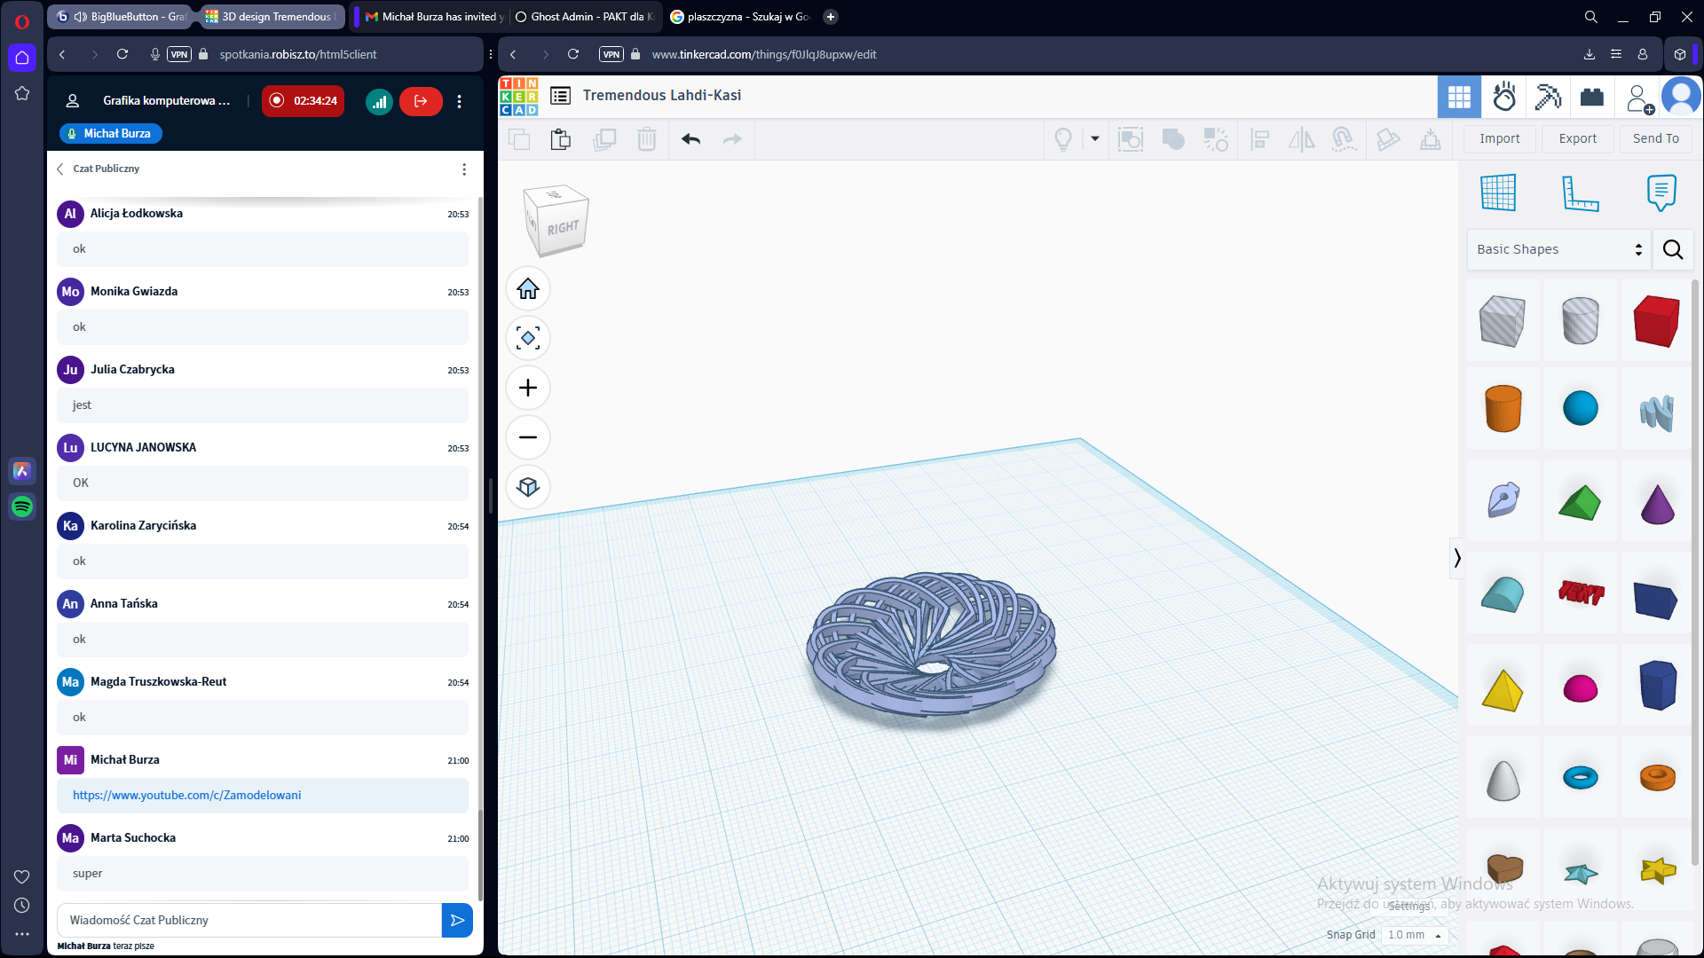
Task: Open the Zamodelowani YouTube link in chat
Action: pos(186,795)
